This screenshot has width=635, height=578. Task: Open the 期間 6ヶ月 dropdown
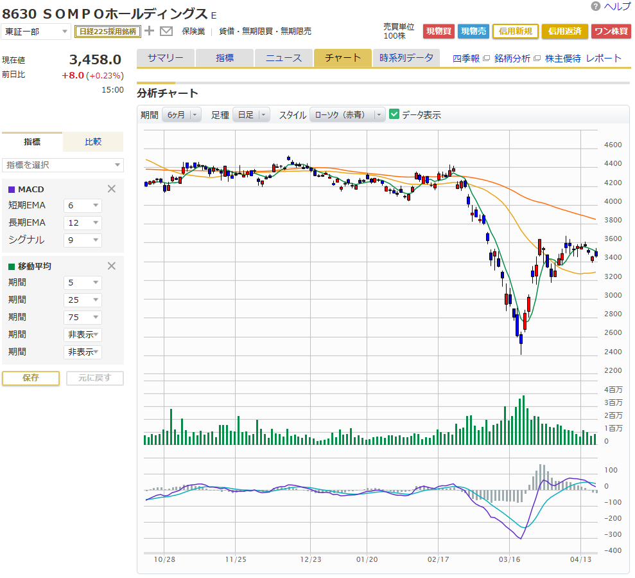[x=182, y=115]
